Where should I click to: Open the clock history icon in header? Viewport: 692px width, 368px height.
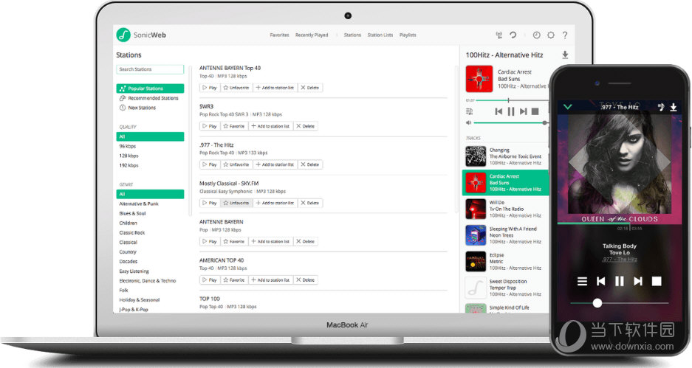[537, 35]
